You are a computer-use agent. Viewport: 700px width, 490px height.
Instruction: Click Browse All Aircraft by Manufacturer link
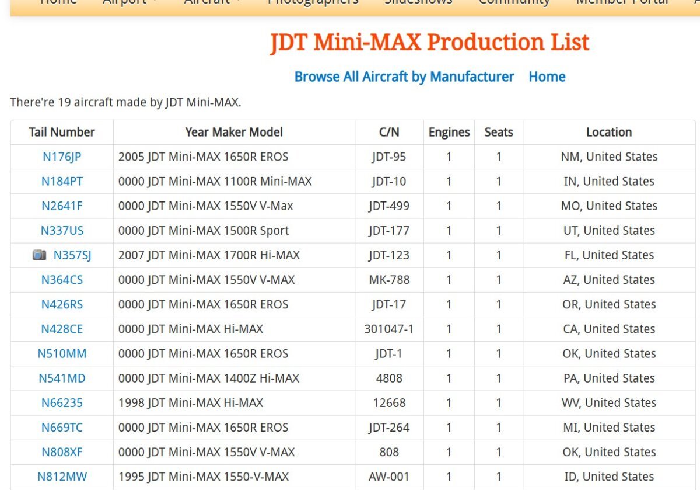point(404,77)
